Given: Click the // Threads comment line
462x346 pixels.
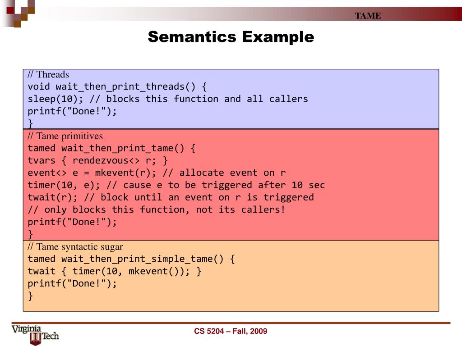Looking at the screenshot, I should tap(48, 74).
